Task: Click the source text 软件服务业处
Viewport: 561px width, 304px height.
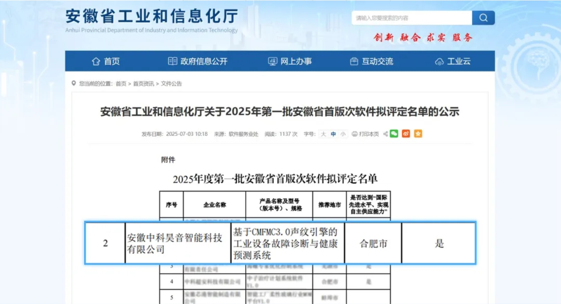Action: coord(244,134)
